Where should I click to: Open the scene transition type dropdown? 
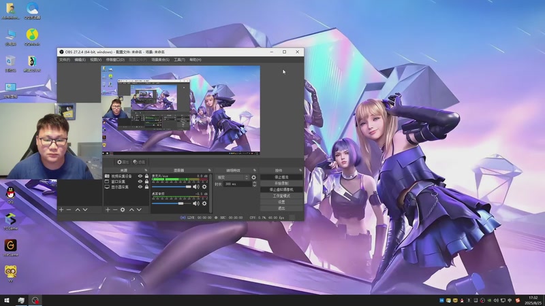pyautogui.click(x=232, y=177)
